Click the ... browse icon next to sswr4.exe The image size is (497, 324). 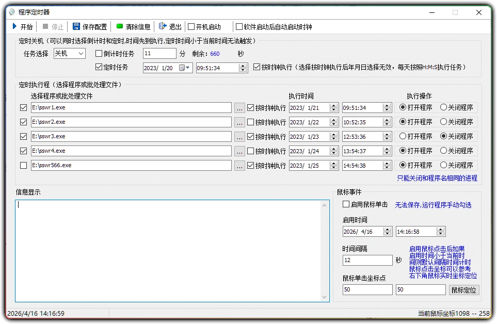[x=239, y=151]
